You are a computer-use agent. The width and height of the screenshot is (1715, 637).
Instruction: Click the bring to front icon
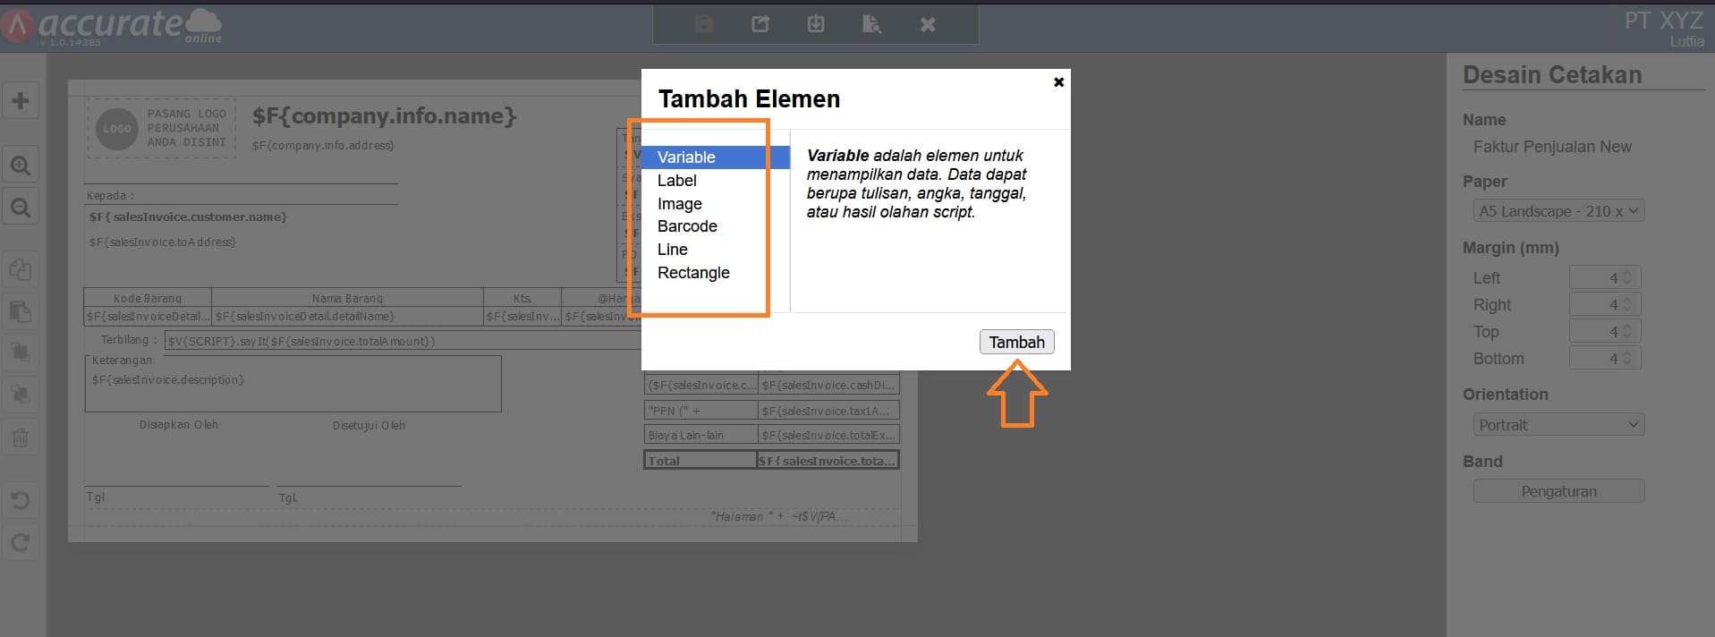pos(20,352)
